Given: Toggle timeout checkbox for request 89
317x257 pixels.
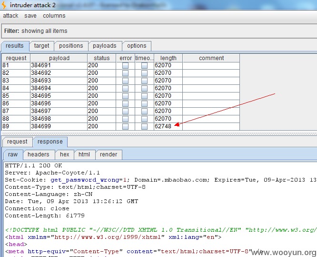Looking at the screenshot, I should pyautogui.click(x=144, y=126).
